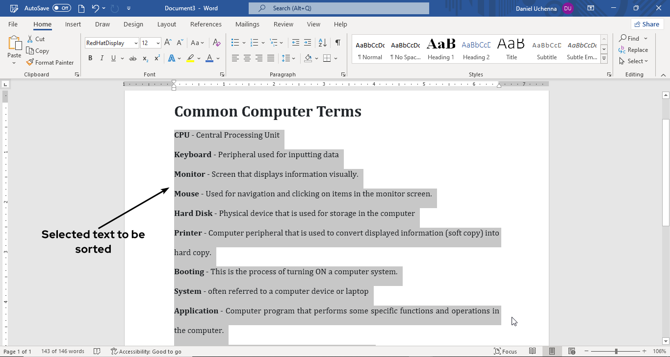Image resolution: width=670 pixels, height=357 pixels.
Task: Center align the selected text
Action: 247,58
